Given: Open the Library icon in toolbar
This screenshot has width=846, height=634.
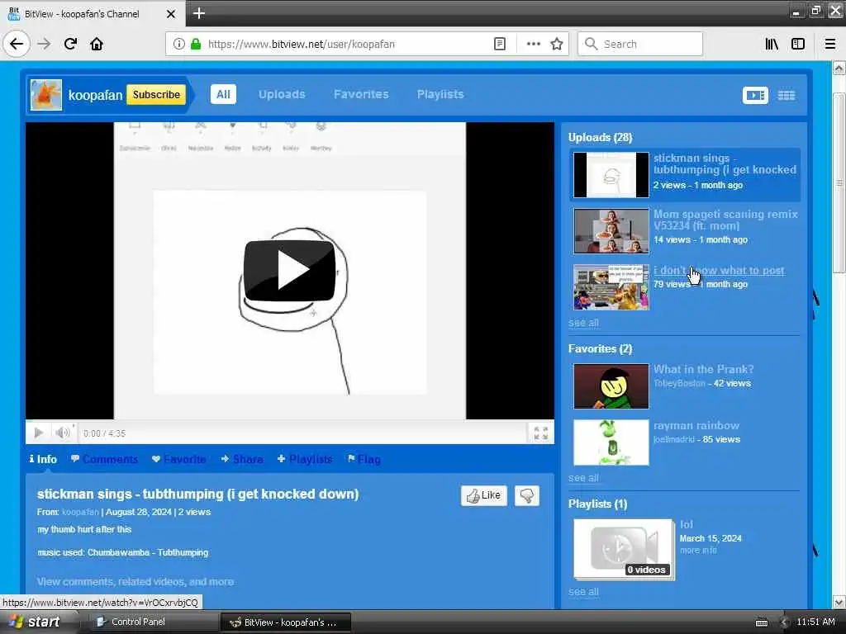Looking at the screenshot, I should [x=772, y=44].
